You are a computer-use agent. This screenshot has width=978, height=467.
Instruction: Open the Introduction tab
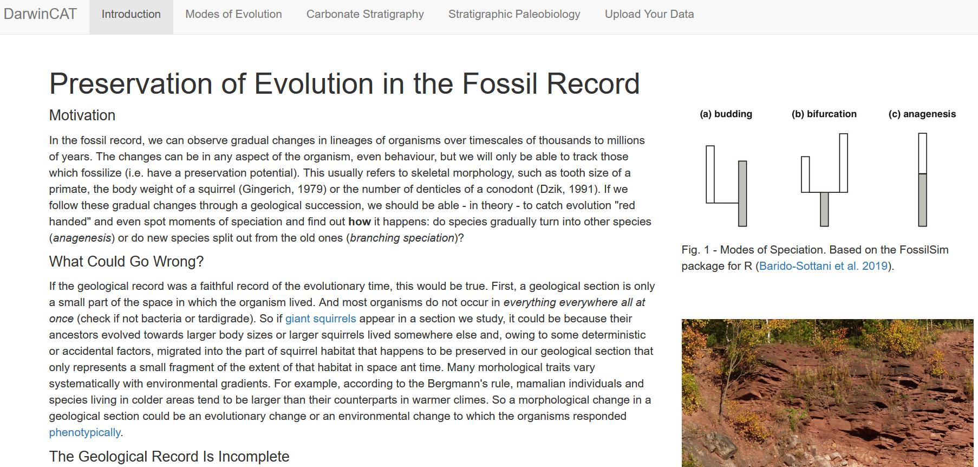tap(131, 15)
